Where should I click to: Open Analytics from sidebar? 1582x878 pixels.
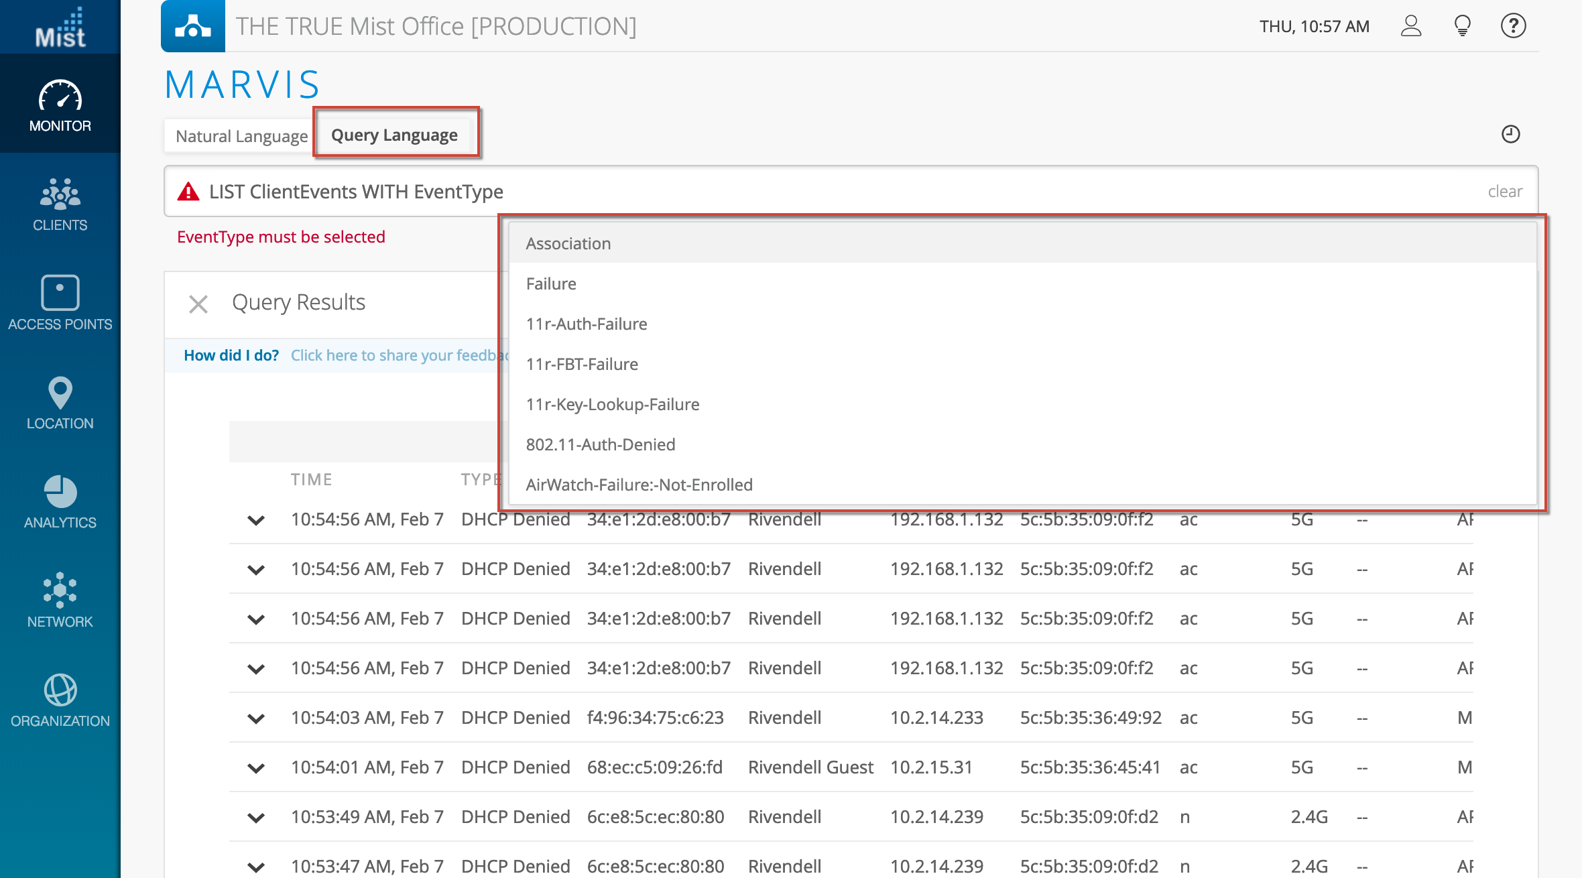(60, 502)
